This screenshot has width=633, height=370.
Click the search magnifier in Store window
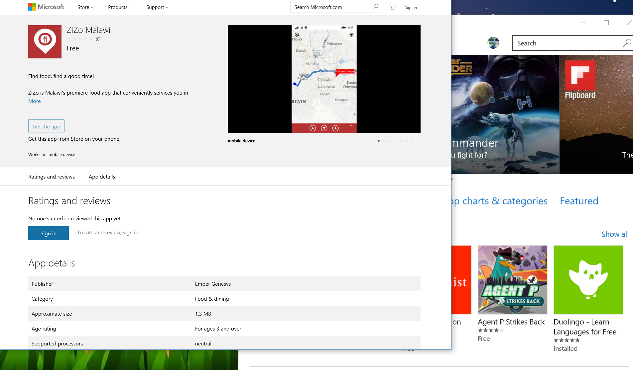pyautogui.click(x=627, y=43)
